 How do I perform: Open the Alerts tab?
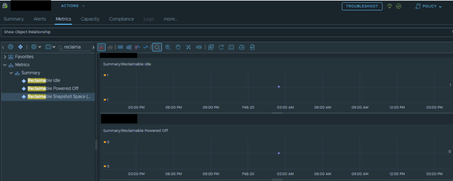40,19
